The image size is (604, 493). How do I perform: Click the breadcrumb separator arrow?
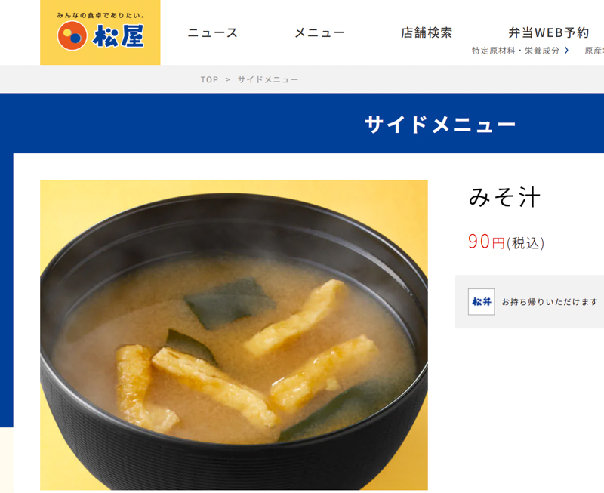(x=228, y=79)
